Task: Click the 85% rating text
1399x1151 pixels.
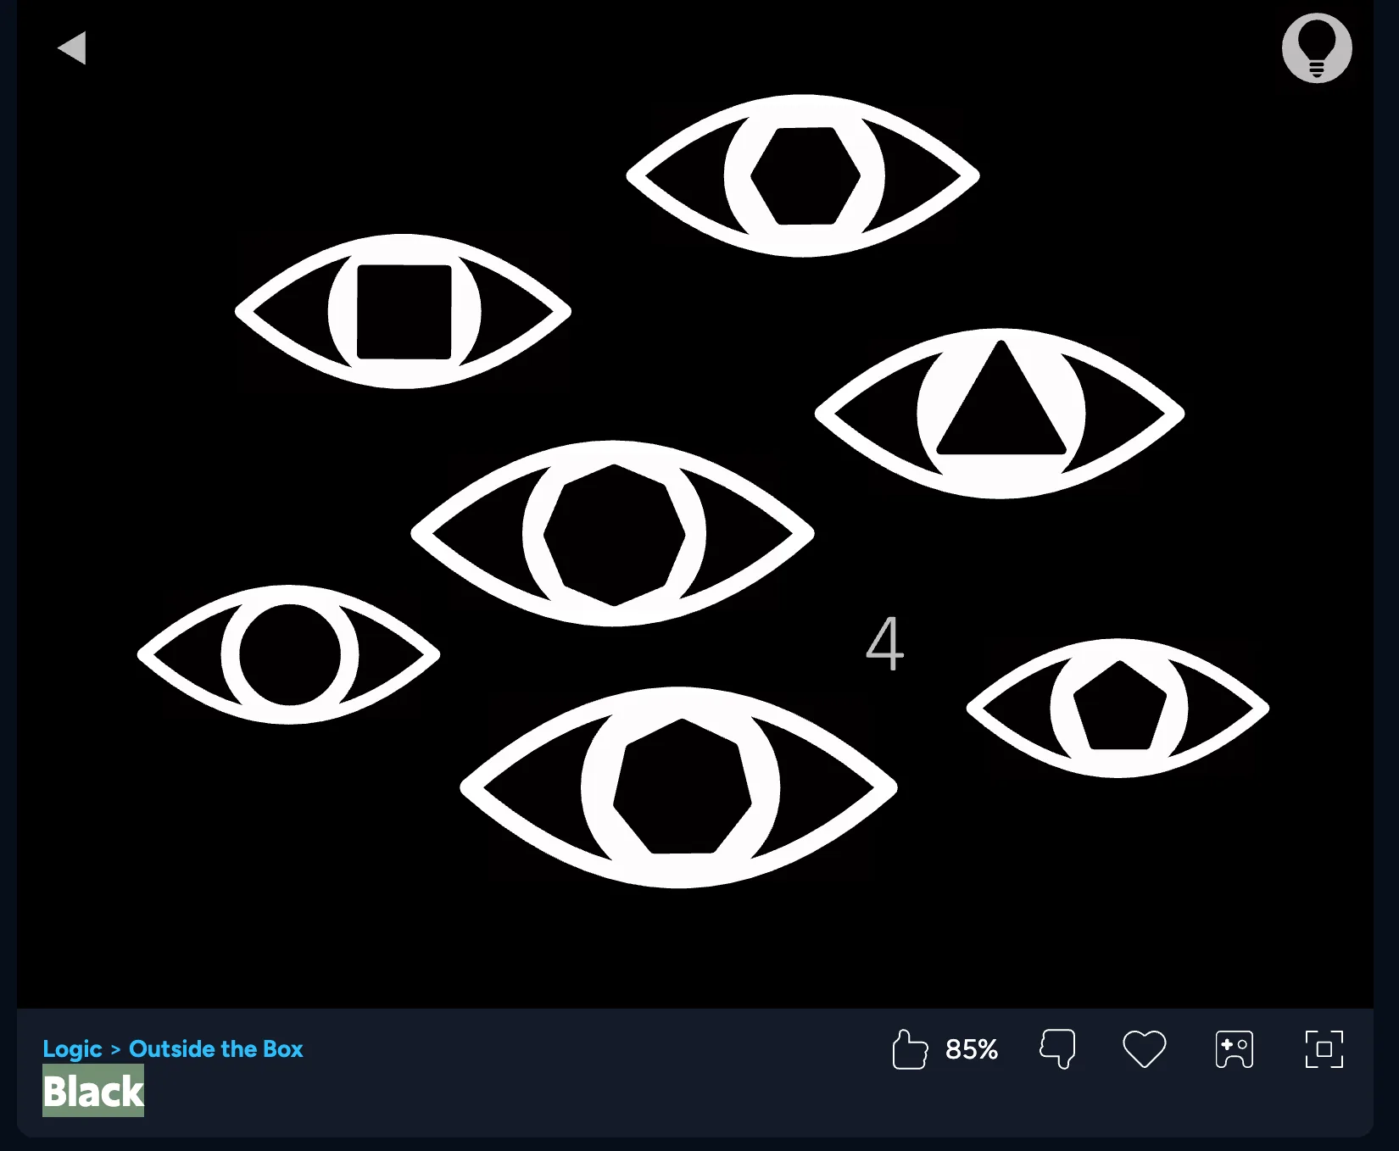Action: click(x=972, y=1049)
